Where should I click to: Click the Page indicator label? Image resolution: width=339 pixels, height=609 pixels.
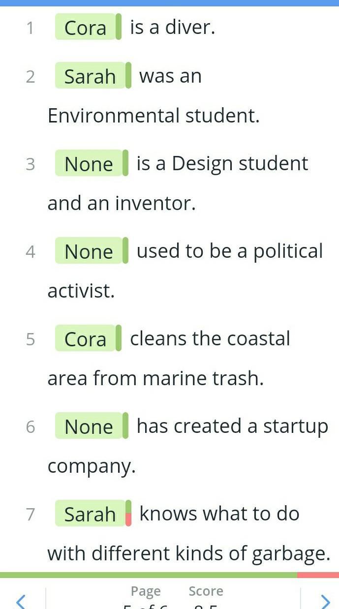click(146, 591)
